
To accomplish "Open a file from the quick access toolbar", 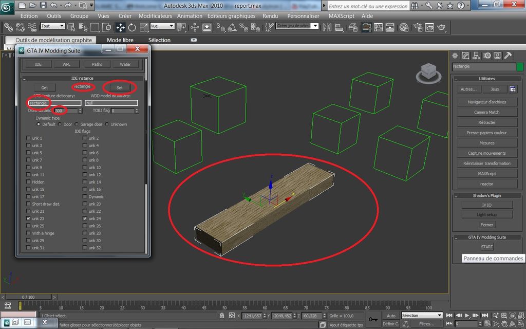I will [32, 5].
